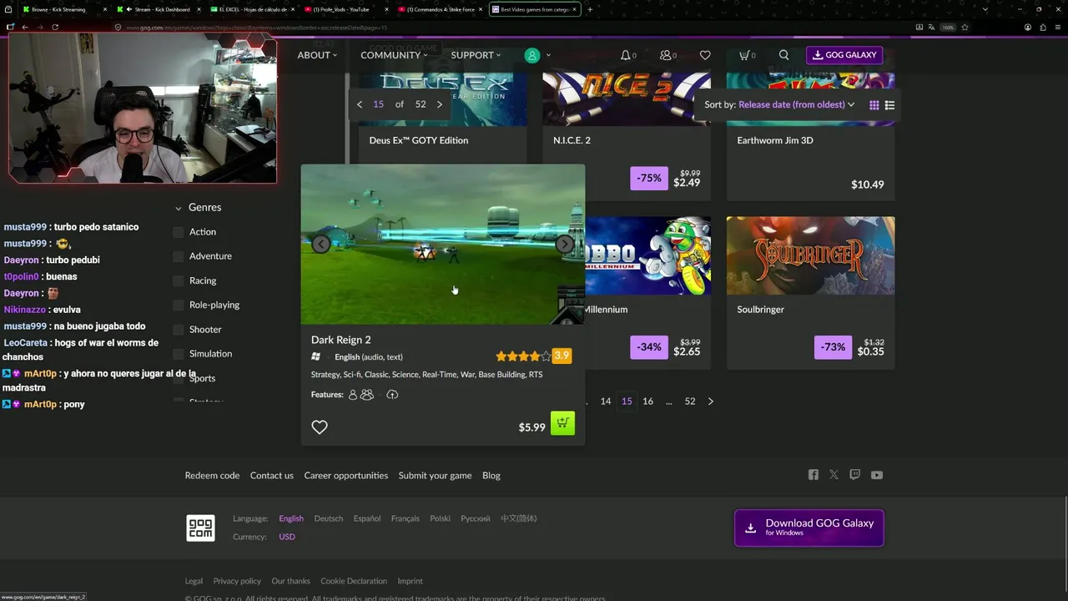Check the Adventure genre filter

(x=178, y=256)
